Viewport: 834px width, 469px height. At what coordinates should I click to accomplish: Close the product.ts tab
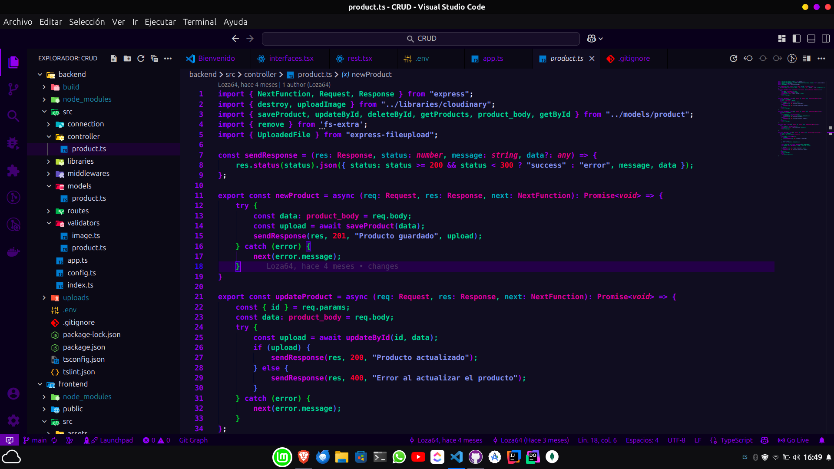(592, 59)
